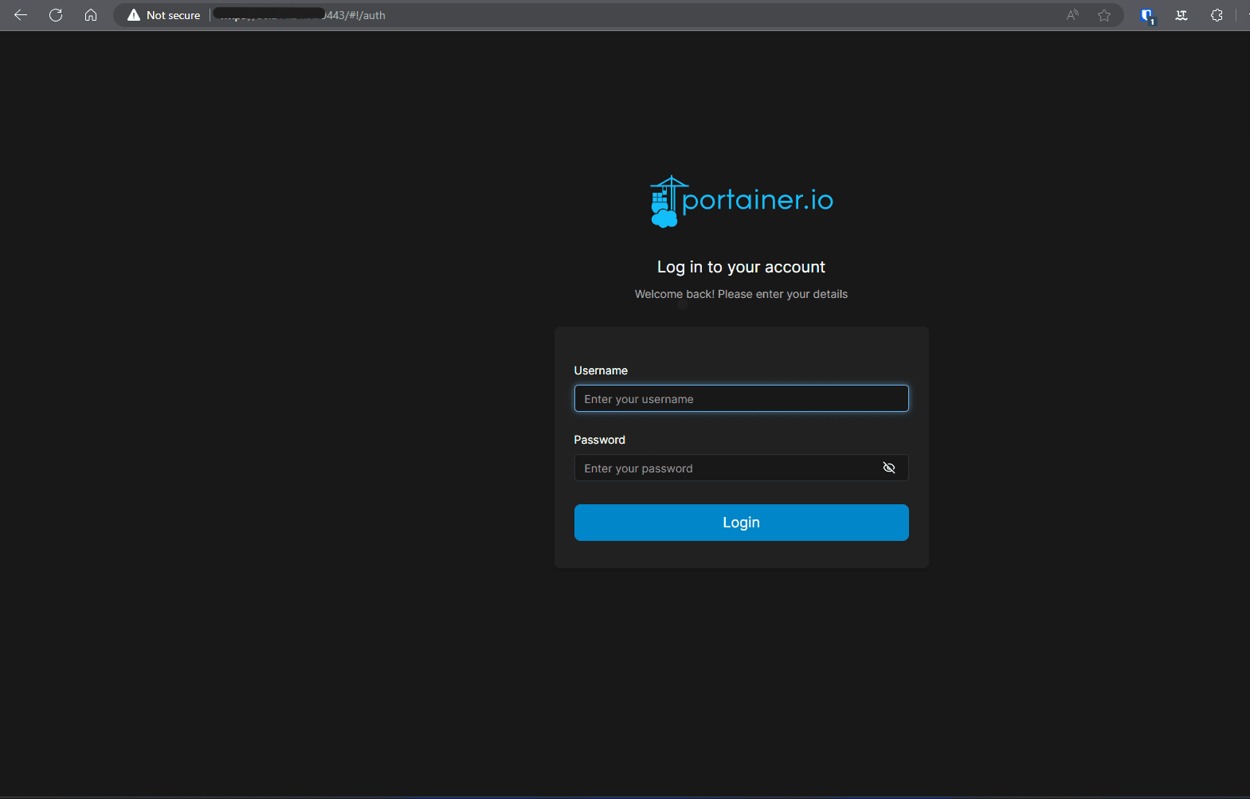The image size is (1250, 799).
Task: Go back with the browser back arrow
Action: tap(21, 15)
